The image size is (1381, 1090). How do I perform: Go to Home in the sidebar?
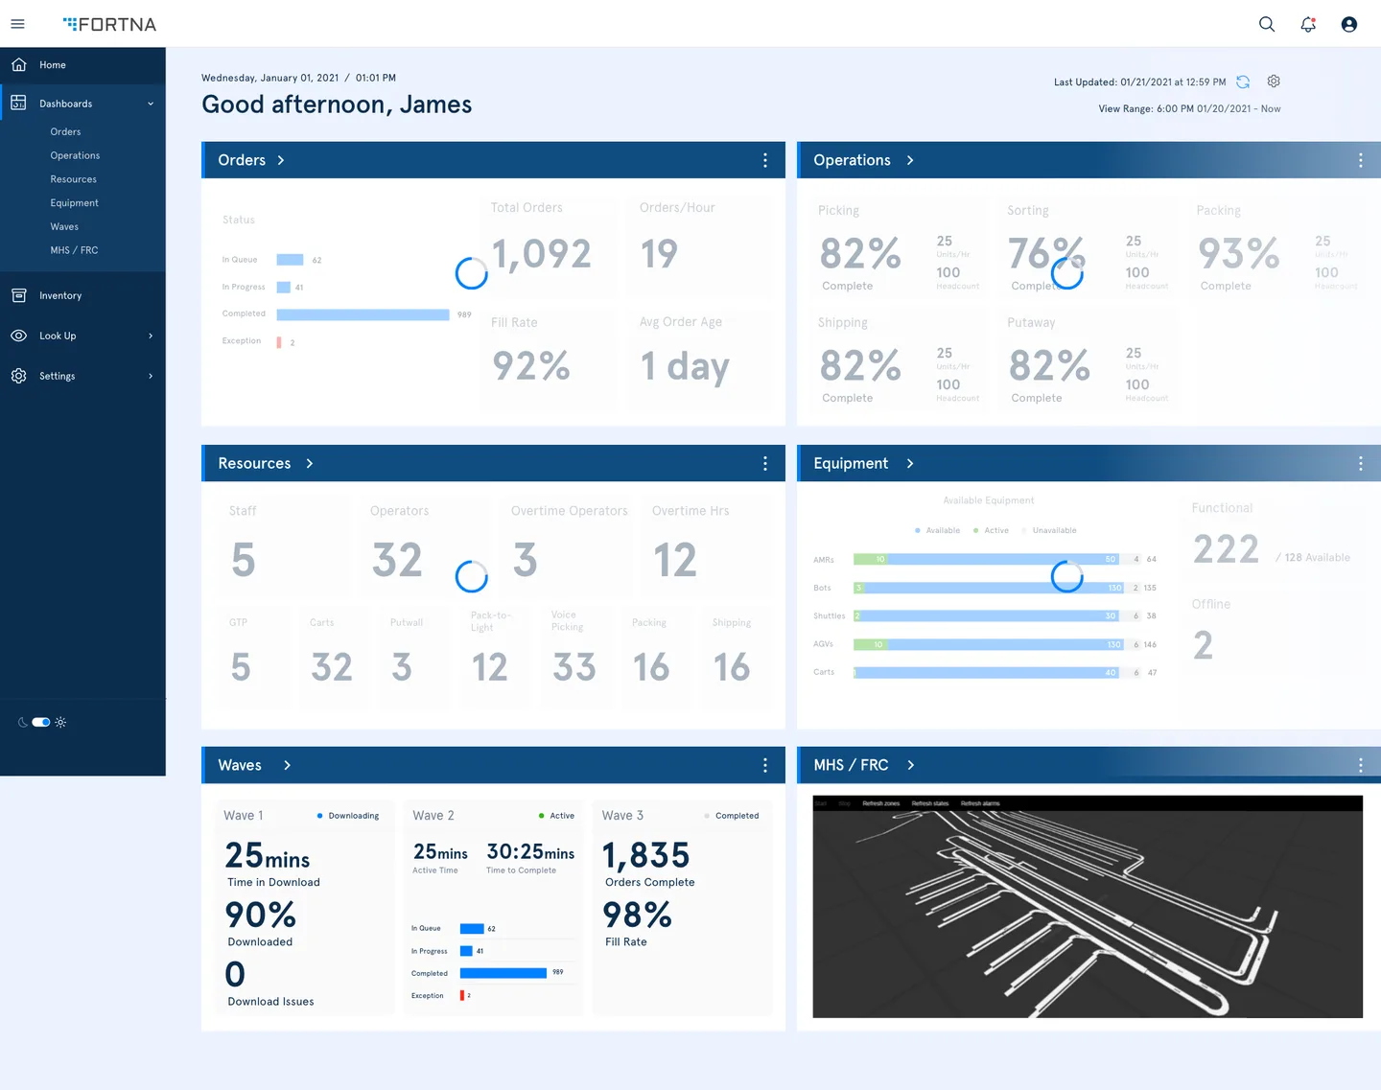click(53, 65)
